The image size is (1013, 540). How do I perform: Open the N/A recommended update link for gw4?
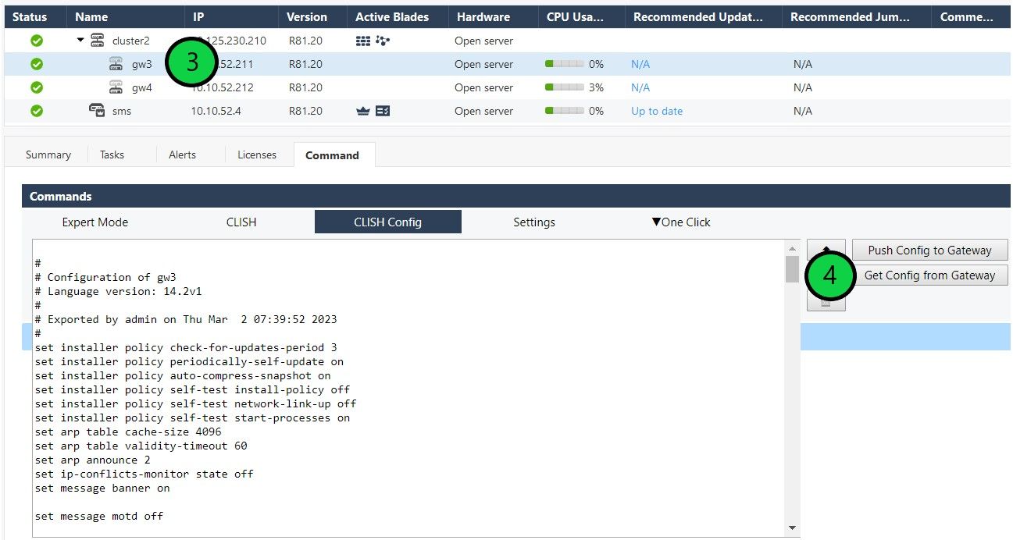[x=640, y=87]
